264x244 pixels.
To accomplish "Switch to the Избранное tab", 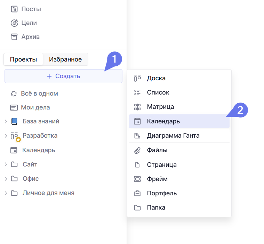I will click(x=65, y=59).
